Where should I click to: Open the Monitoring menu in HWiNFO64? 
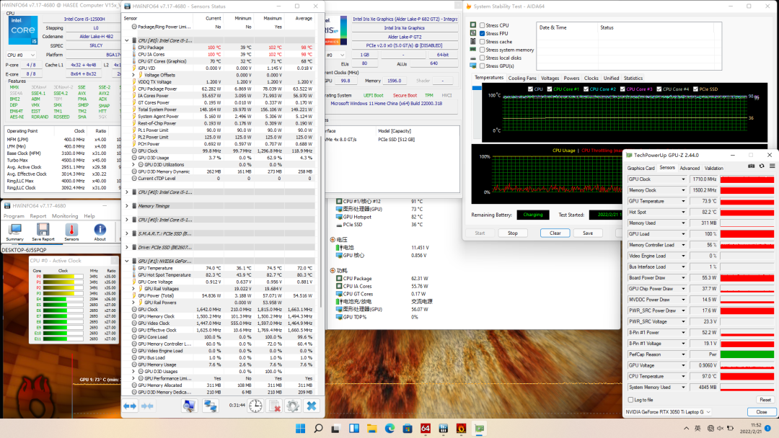click(65, 216)
